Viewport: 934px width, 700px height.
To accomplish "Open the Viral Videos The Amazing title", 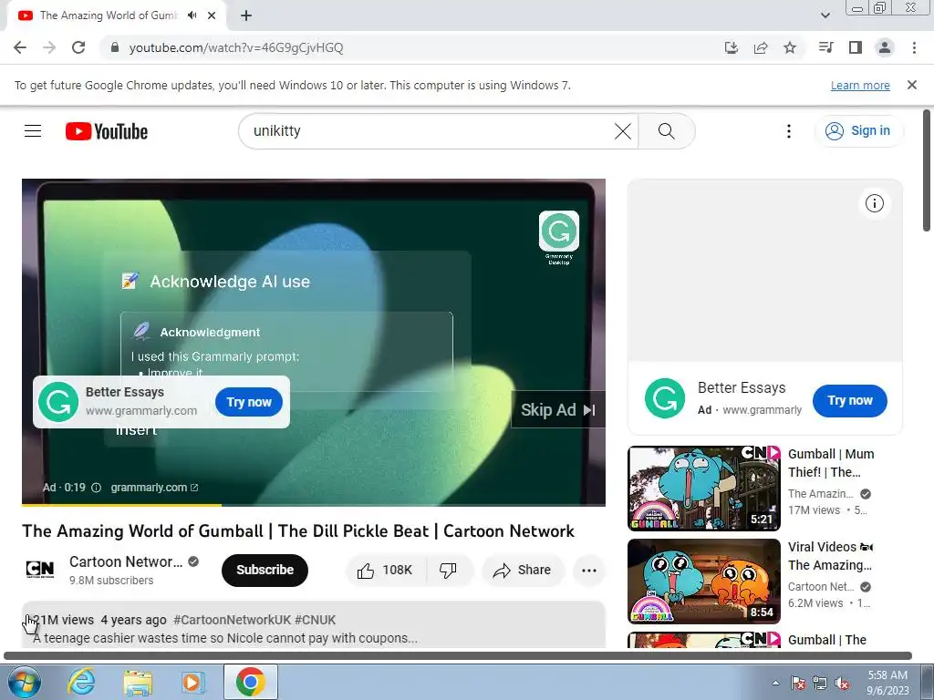I will 830,556.
